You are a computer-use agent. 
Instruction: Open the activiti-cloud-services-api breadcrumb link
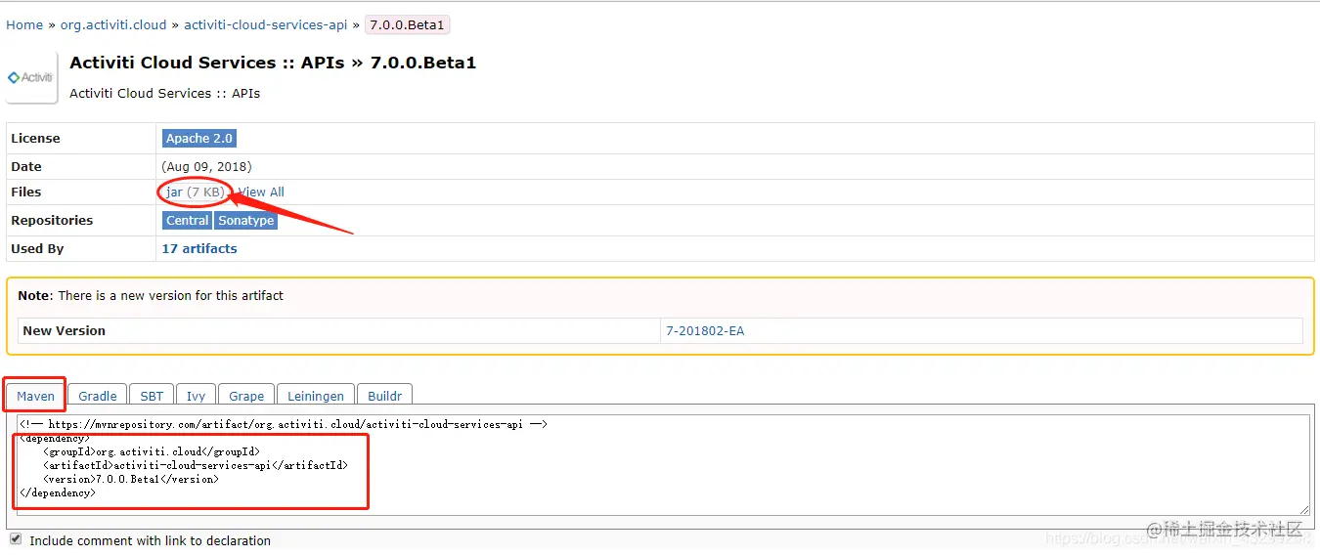click(x=265, y=25)
